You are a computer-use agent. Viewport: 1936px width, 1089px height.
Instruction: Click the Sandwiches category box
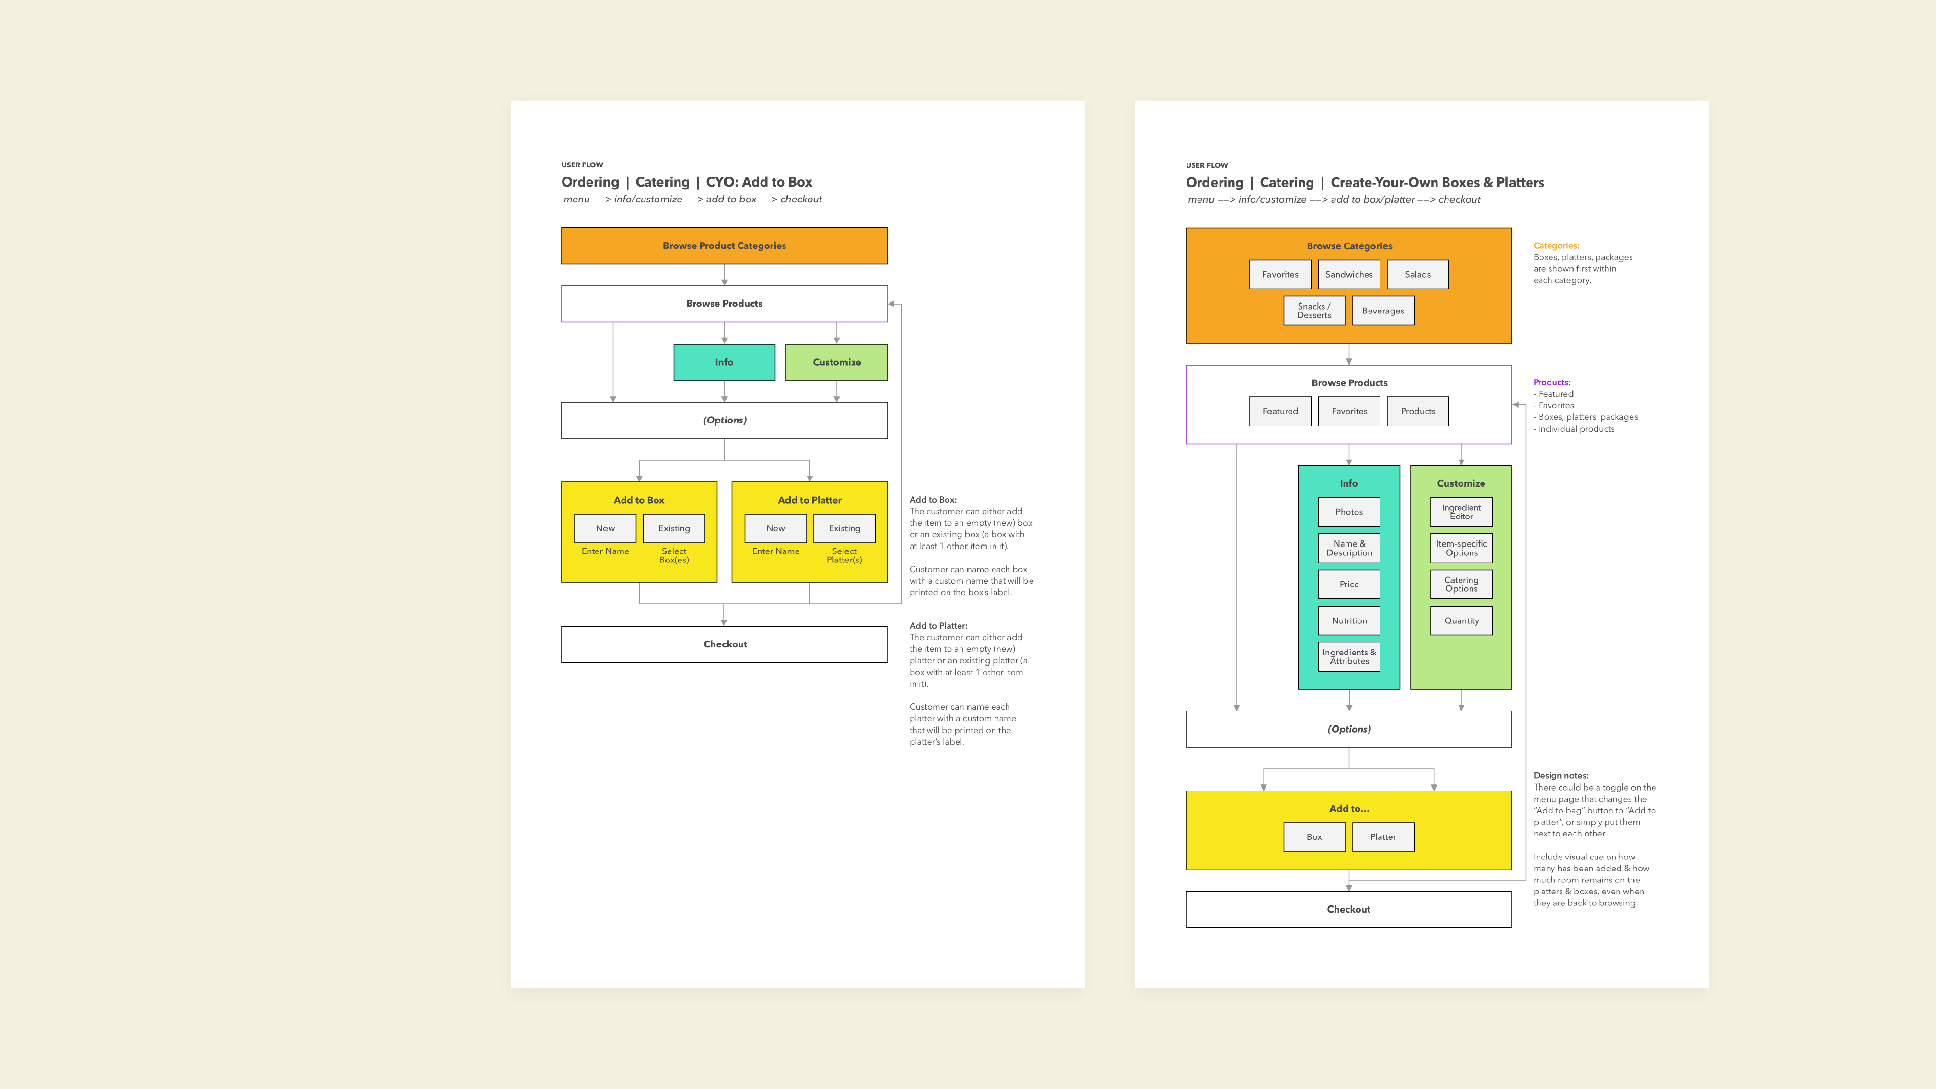click(x=1348, y=274)
